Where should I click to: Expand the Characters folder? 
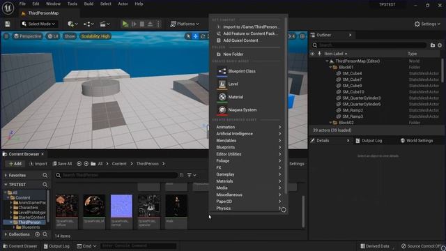point(11,208)
